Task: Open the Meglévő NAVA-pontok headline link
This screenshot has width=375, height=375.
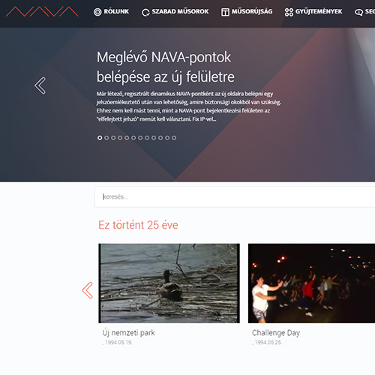Action: (x=166, y=67)
